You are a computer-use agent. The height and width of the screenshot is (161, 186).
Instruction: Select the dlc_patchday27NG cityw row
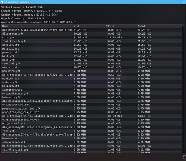click(x=92, y=135)
